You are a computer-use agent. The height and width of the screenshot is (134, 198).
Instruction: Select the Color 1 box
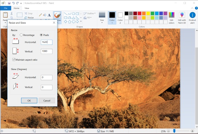pos(112,18)
